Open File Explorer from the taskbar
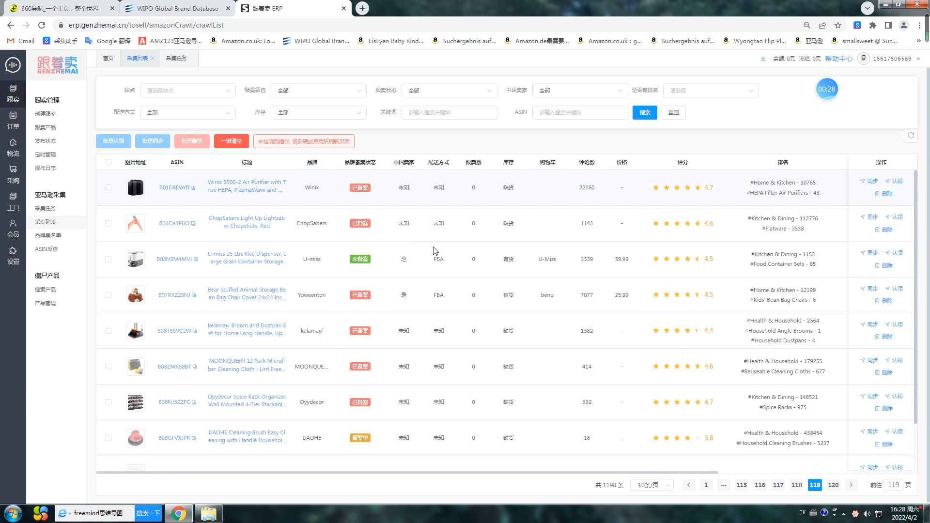This screenshot has width=930, height=523. [209, 513]
